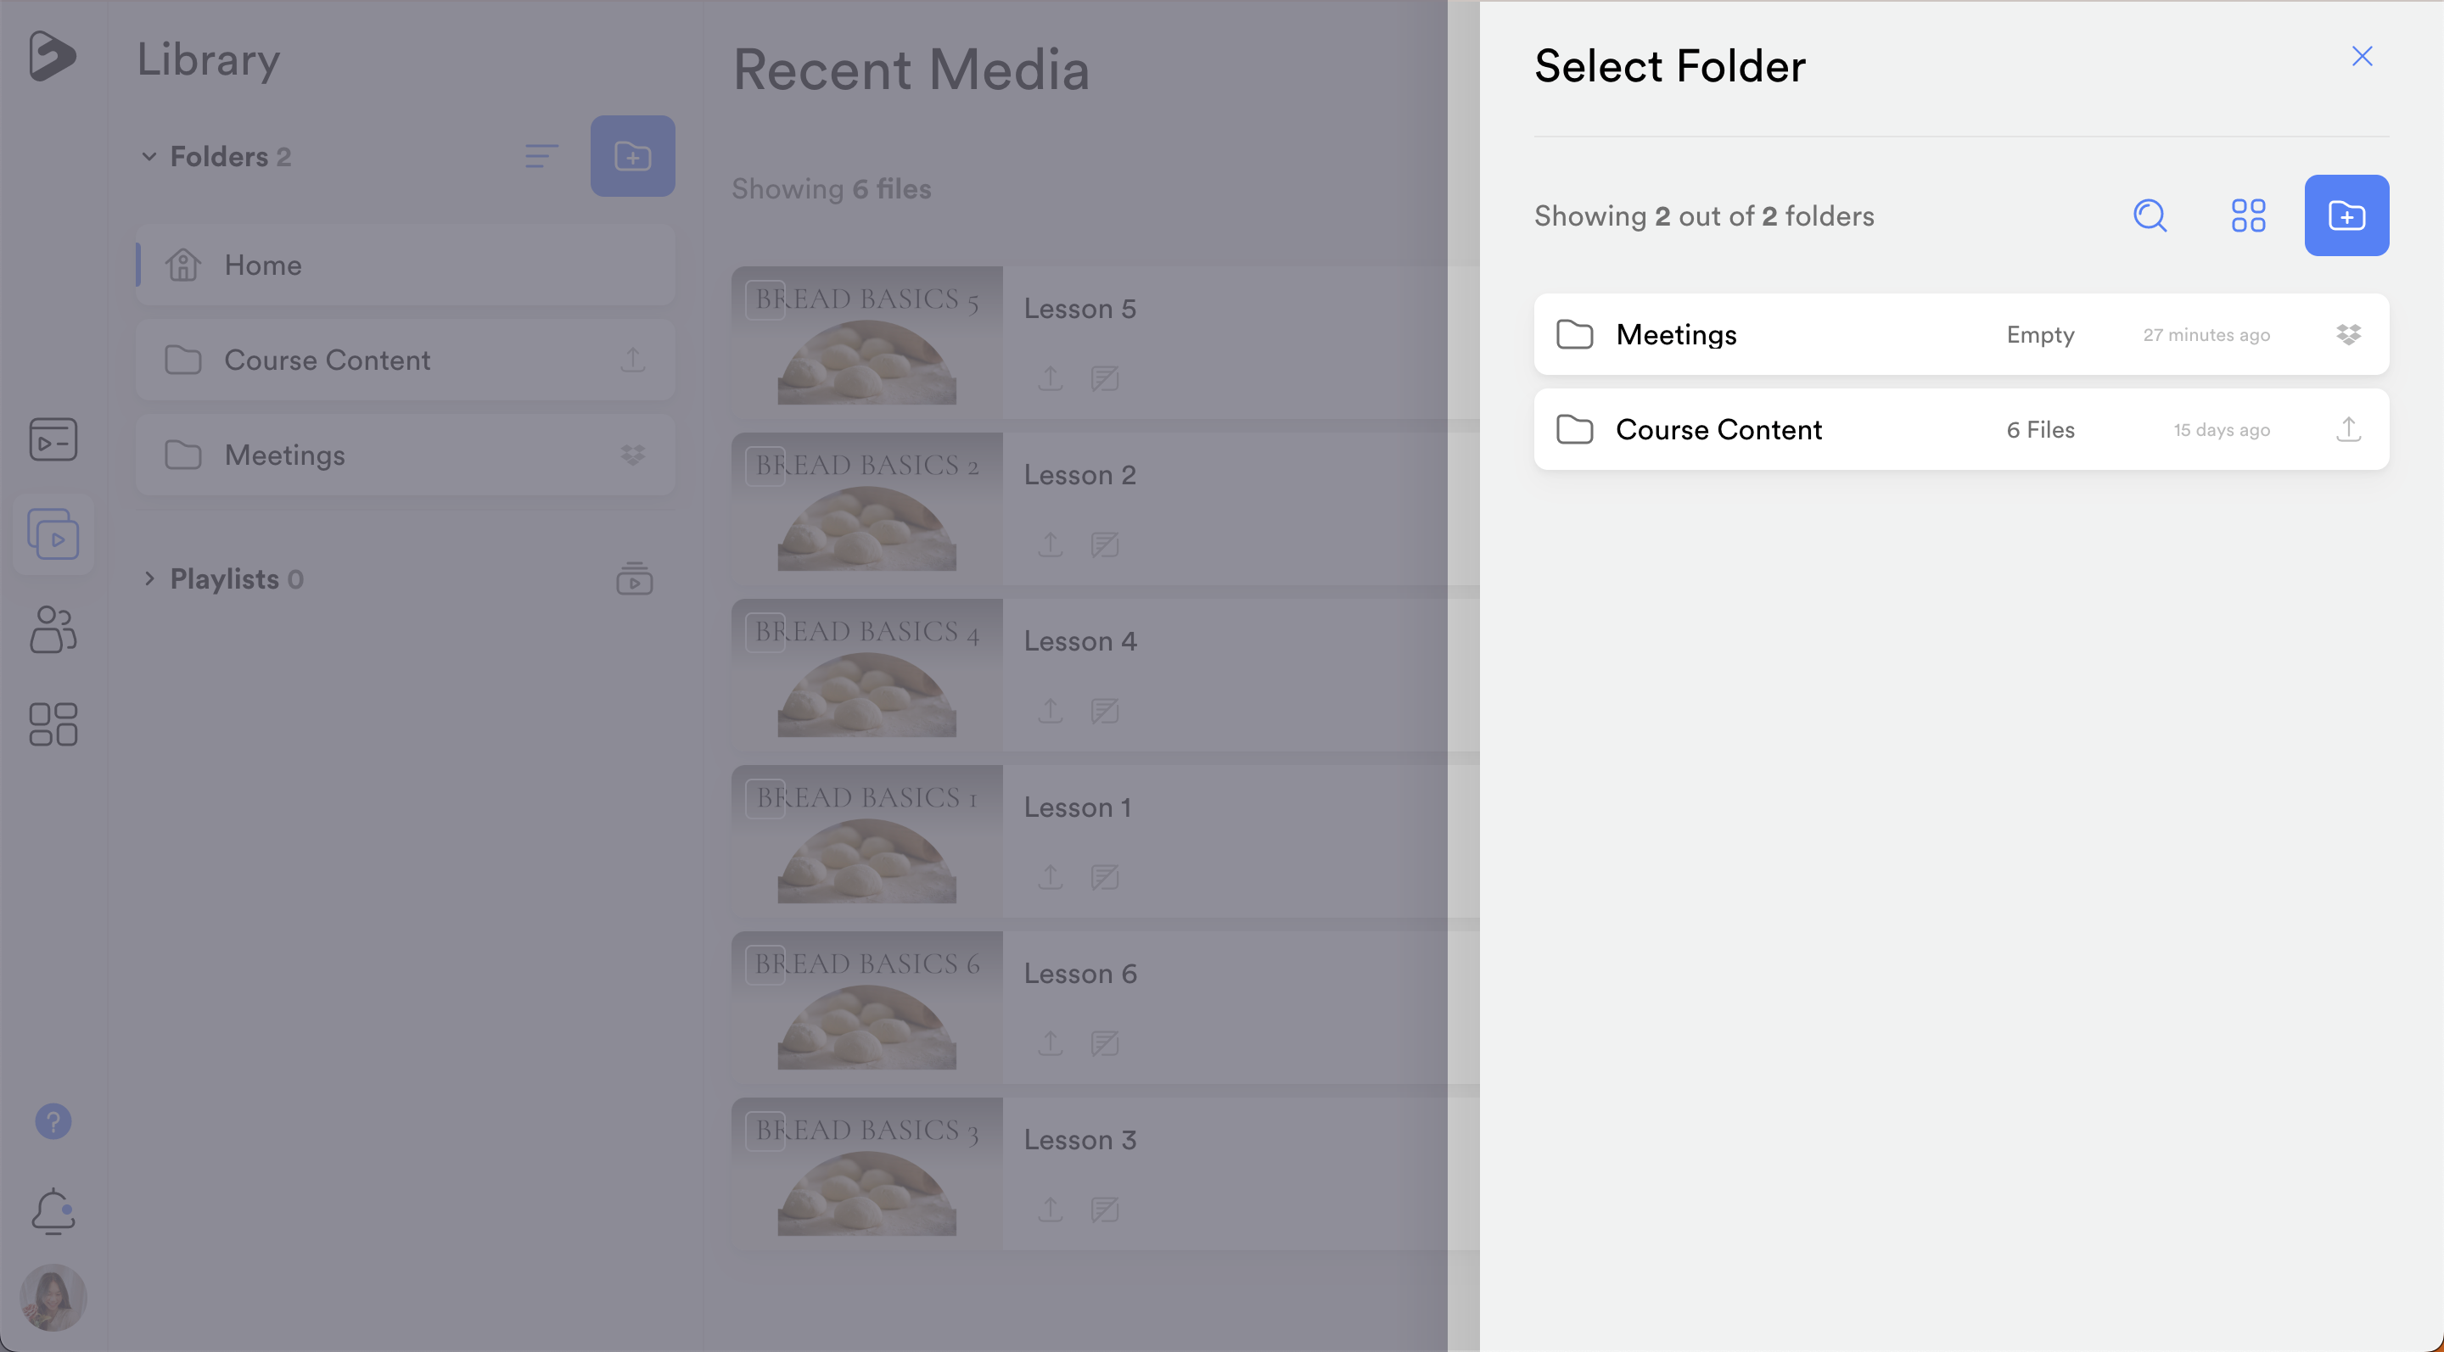Open the folder sort options
Image resolution: width=2444 pixels, height=1352 pixels.
tap(541, 156)
